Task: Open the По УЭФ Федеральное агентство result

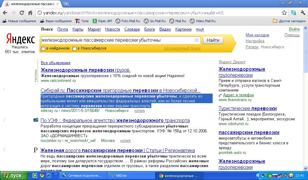Action: (115, 121)
